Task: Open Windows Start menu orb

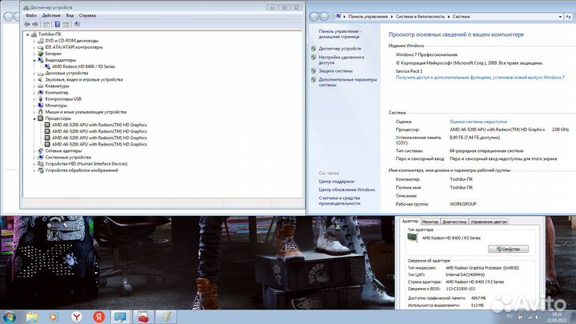Action: click(11, 316)
